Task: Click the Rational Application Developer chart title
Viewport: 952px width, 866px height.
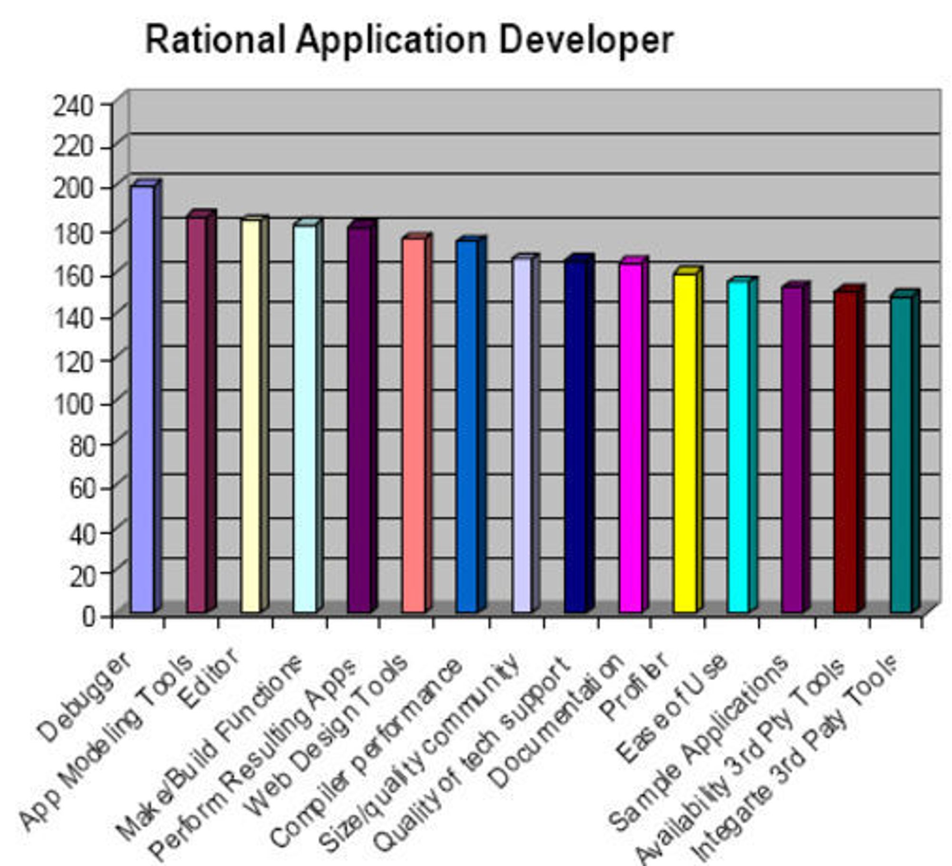Action: tap(409, 40)
